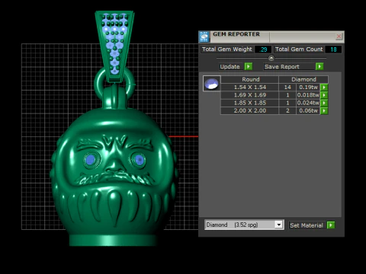Click the 0.024tw weight cell
The height and width of the screenshot is (274, 366).
pyautogui.click(x=308, y=103)
